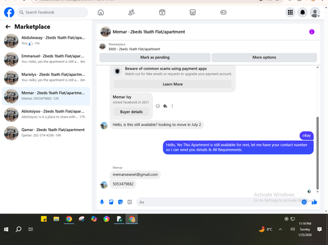This screenshot has width=328, height=245.
Task: Open the Watch video icon
Action: click(162, 12)
